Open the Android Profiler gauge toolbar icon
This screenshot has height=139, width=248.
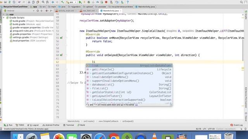[97, 2]
